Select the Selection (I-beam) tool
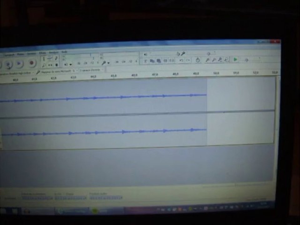The image size is (300, 225). click(x=44, y=59)
